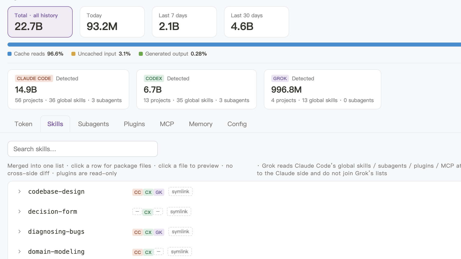This screenshot has height=259, width=461.
Task: Switch to the Plugins tab
Action: [134, 124]
